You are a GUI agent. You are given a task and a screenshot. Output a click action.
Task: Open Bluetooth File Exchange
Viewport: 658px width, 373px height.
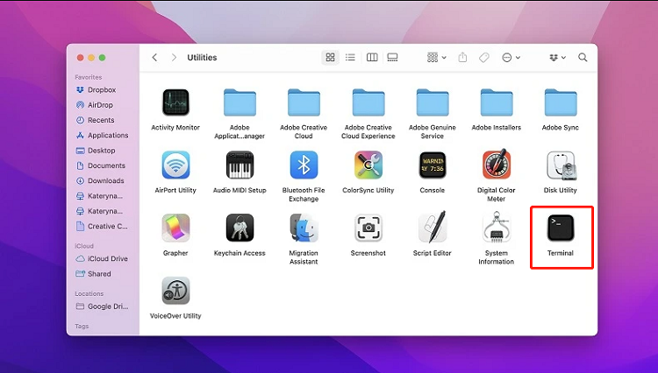304,165
